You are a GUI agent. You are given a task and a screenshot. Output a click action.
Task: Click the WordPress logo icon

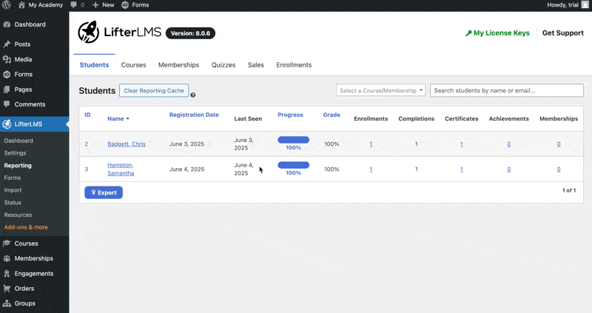click(x=7, y=5)
